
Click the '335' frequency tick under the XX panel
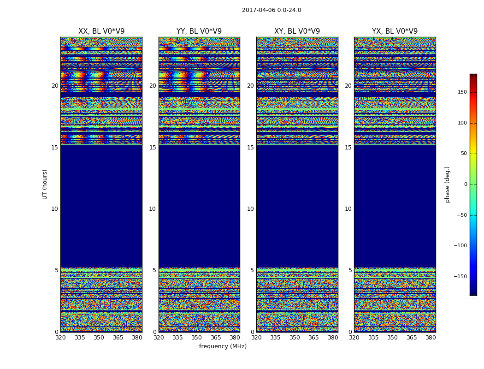(80, 338)
